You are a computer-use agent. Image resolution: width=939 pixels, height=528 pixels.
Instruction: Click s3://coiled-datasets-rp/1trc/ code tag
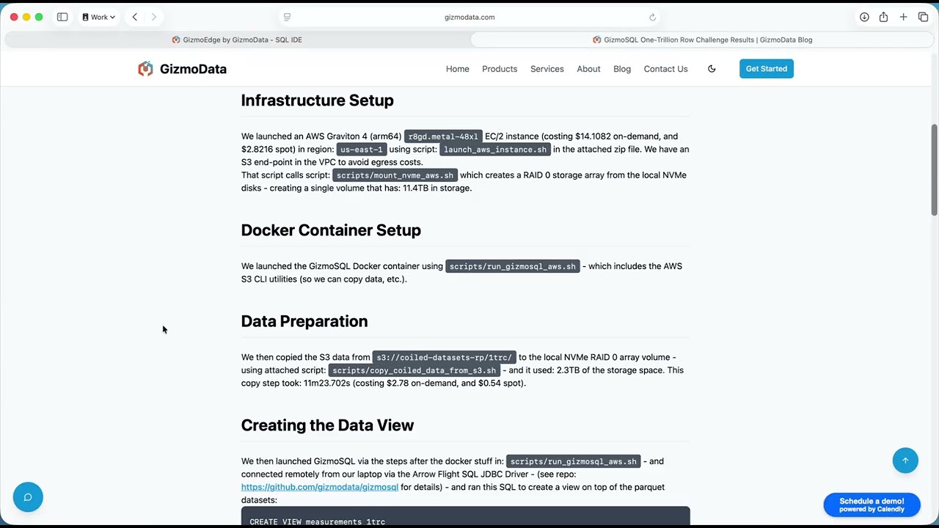click(x=444, y=358)
